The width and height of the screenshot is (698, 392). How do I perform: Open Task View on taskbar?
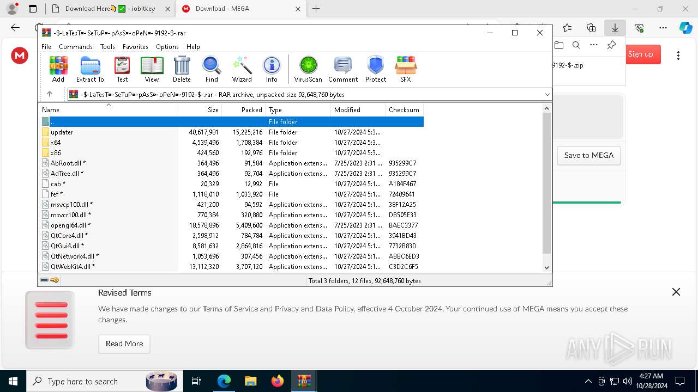196,381
